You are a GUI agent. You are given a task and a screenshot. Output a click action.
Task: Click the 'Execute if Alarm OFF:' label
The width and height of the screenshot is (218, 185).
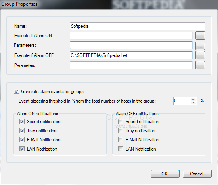tap(34, 55)
